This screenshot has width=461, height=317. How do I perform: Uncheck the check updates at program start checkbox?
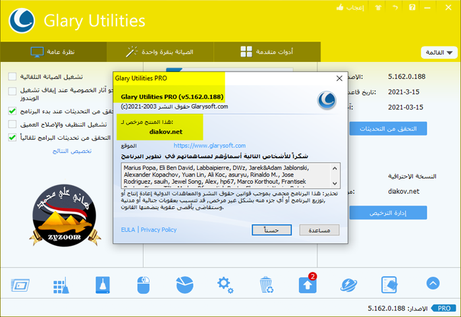click(13, 111)
